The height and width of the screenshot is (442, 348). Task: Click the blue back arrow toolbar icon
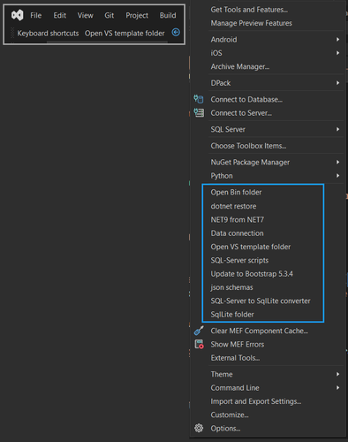click(x=176, y=33)
